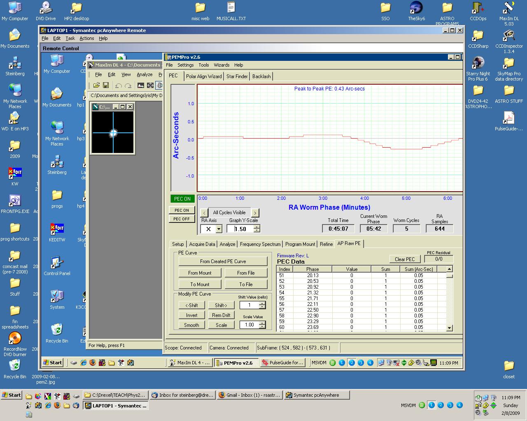Click the Clear PEC button
The height and width of the screenshot is (421, 527).
pyautogui.click(x=405, y=259)
